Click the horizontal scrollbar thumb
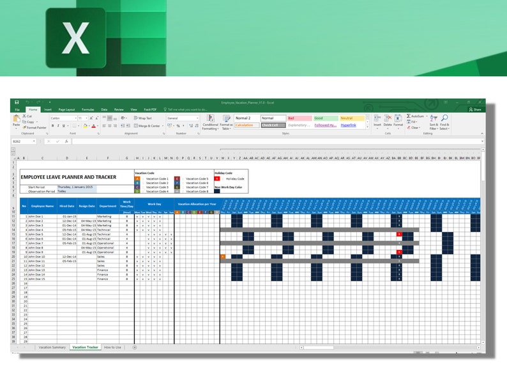Image resolution: width=507 pixels, height=381 pixels. tap(319, 347)
